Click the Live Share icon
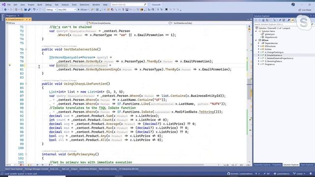The image size is (315, 177). click(x=300, y=10)
